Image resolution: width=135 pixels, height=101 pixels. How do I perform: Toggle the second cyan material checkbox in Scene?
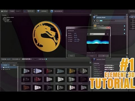click(x=125, y=30)
